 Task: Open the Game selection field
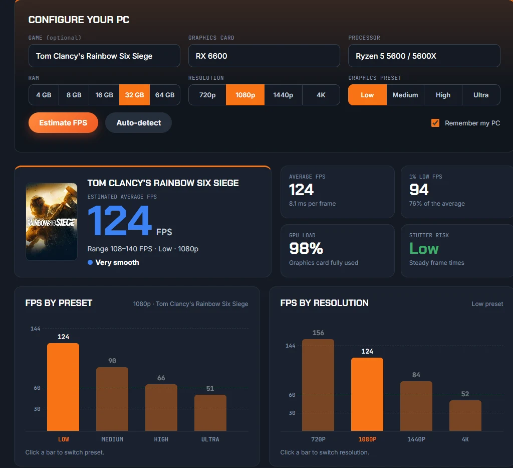[104, 56]
